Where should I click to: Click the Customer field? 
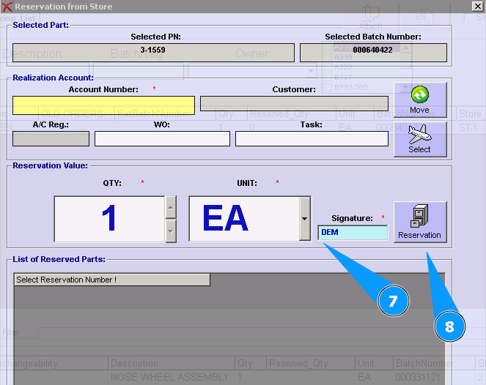coord(294,104)
